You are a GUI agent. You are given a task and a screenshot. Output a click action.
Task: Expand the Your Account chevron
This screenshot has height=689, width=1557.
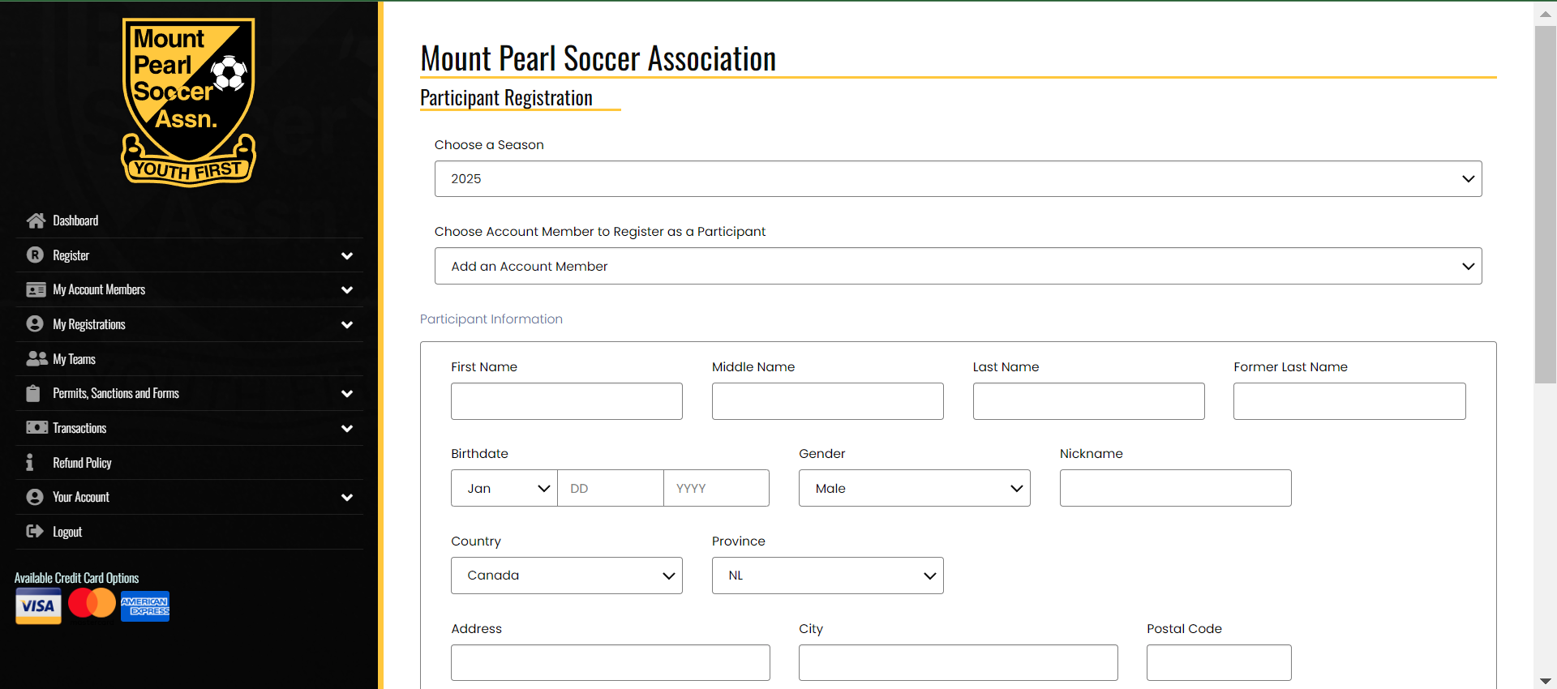pos(347,497)
